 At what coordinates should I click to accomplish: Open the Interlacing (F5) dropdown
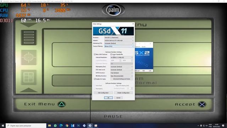coord(119,43)
